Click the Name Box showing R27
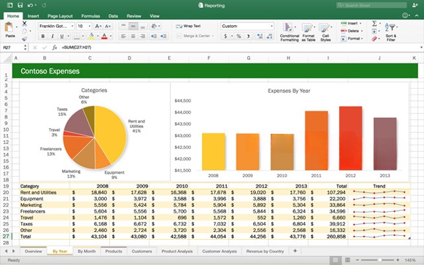This screenshot has height=265, width=424. pos(12,48)
